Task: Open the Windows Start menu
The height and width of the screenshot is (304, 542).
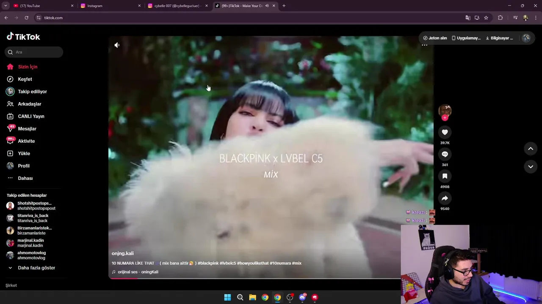Action: click(x=227, y=297)
